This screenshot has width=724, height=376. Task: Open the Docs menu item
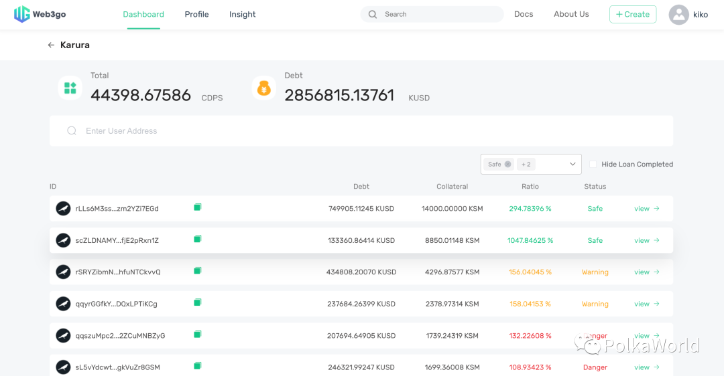pos(524,14)
